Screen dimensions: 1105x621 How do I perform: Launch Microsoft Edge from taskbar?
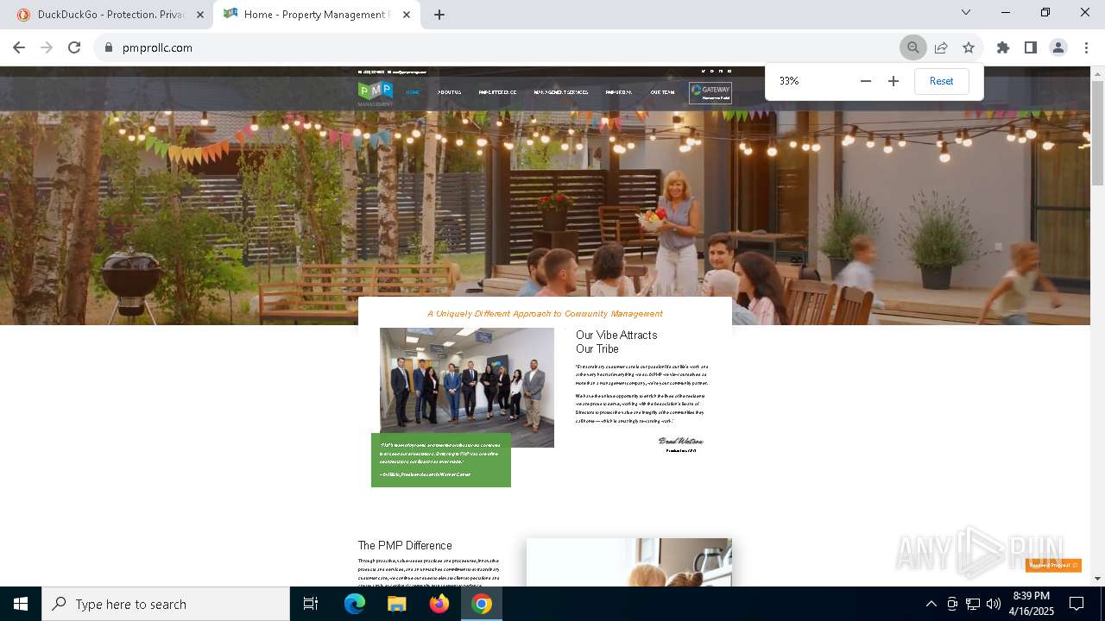tap(355, 604)
